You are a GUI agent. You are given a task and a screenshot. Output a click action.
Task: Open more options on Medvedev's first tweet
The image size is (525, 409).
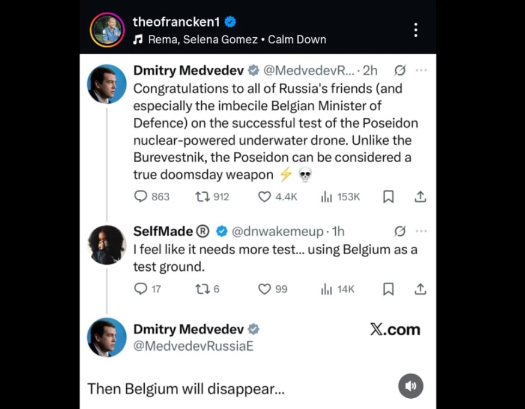[421, 70]
